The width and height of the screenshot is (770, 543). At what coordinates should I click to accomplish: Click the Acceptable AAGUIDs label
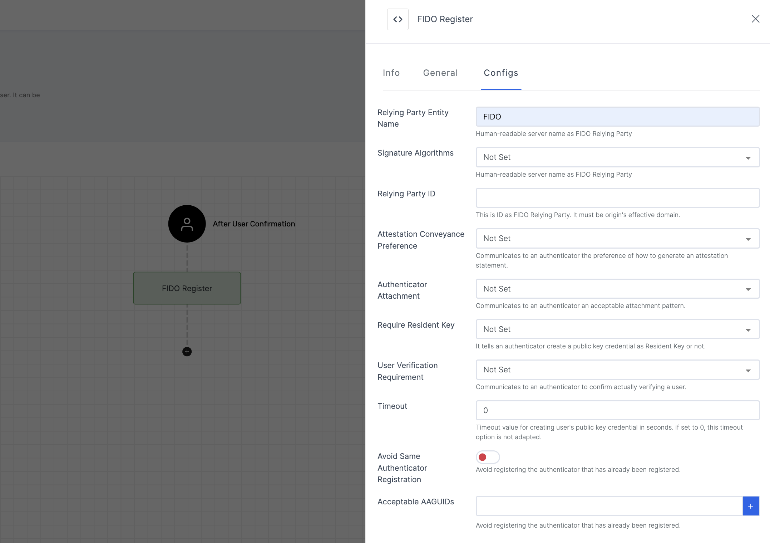(416, 502)
